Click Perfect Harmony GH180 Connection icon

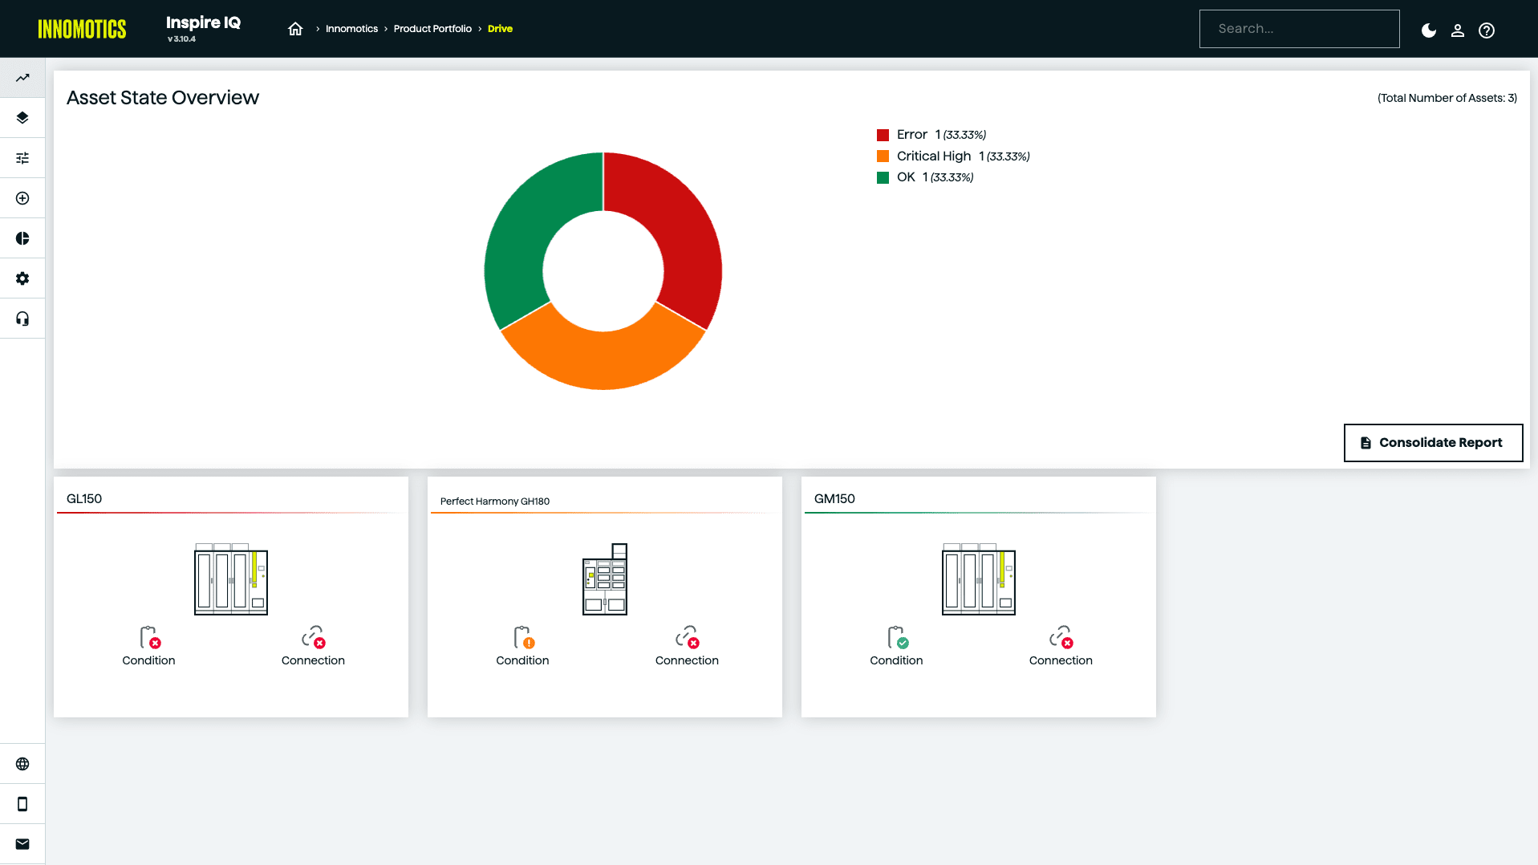688,638
